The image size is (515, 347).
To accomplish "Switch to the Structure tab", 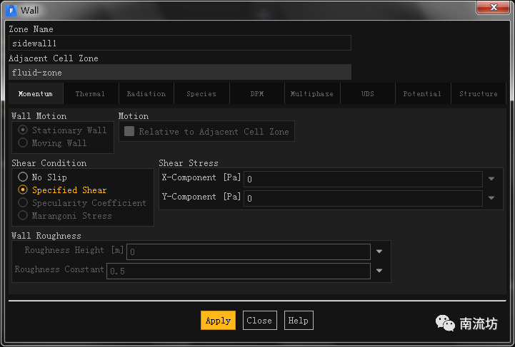I will [x=479, y=94].
